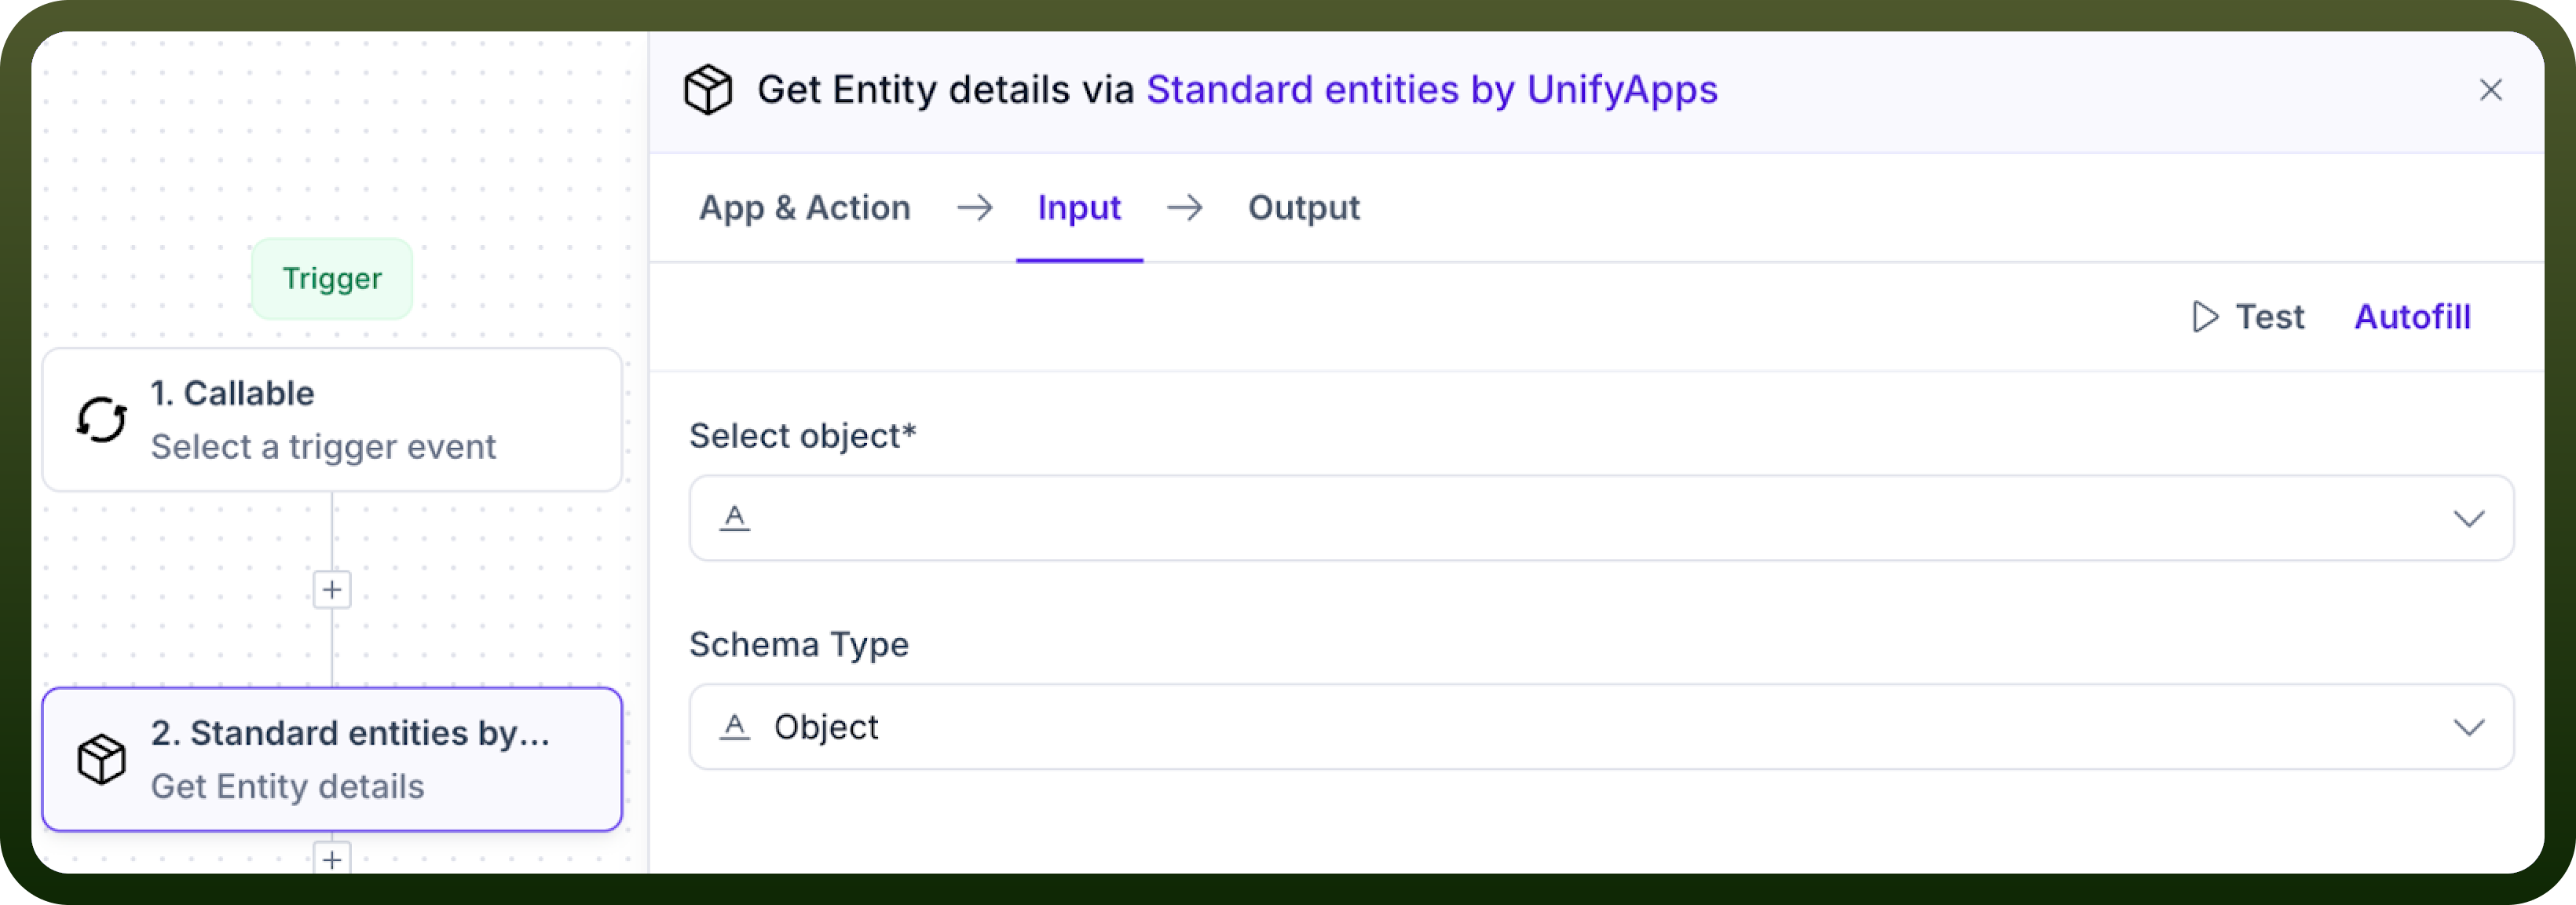This screenshot has width=2576, height=905.
Task: Open the Schema Type field showing Object
Action: (1601, 727)
